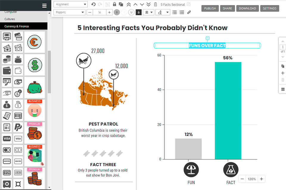
Task: Apply numbered list formatting
Action: (175, 12)
